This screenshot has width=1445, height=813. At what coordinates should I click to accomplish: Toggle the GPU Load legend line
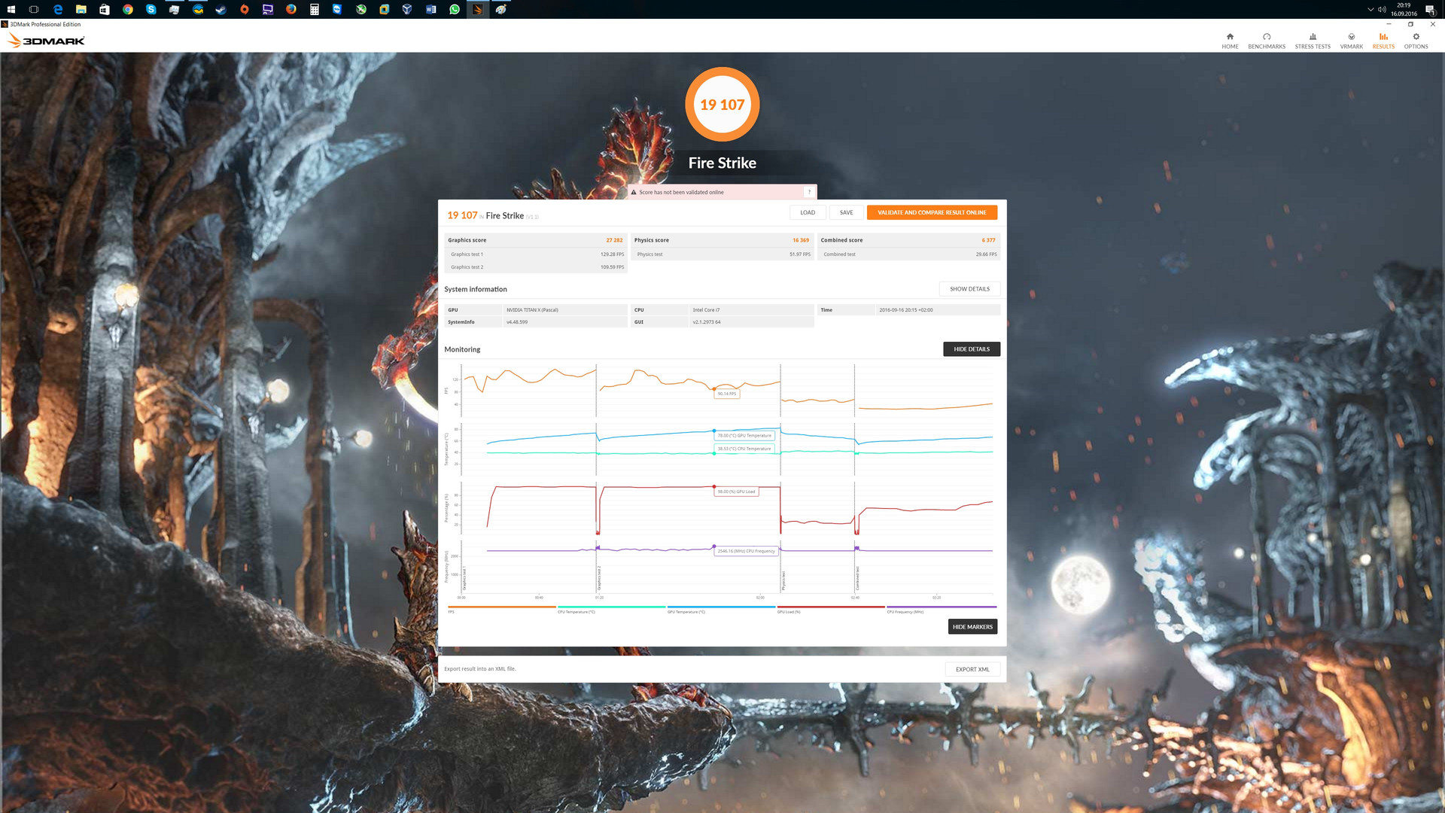tap(831, 607)
